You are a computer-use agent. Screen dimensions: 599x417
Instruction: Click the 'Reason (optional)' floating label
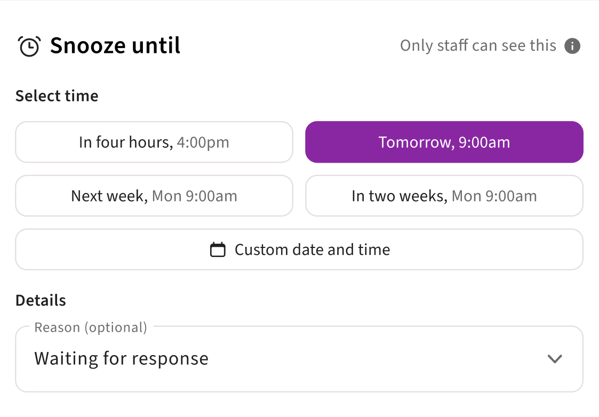coord(91,327)
